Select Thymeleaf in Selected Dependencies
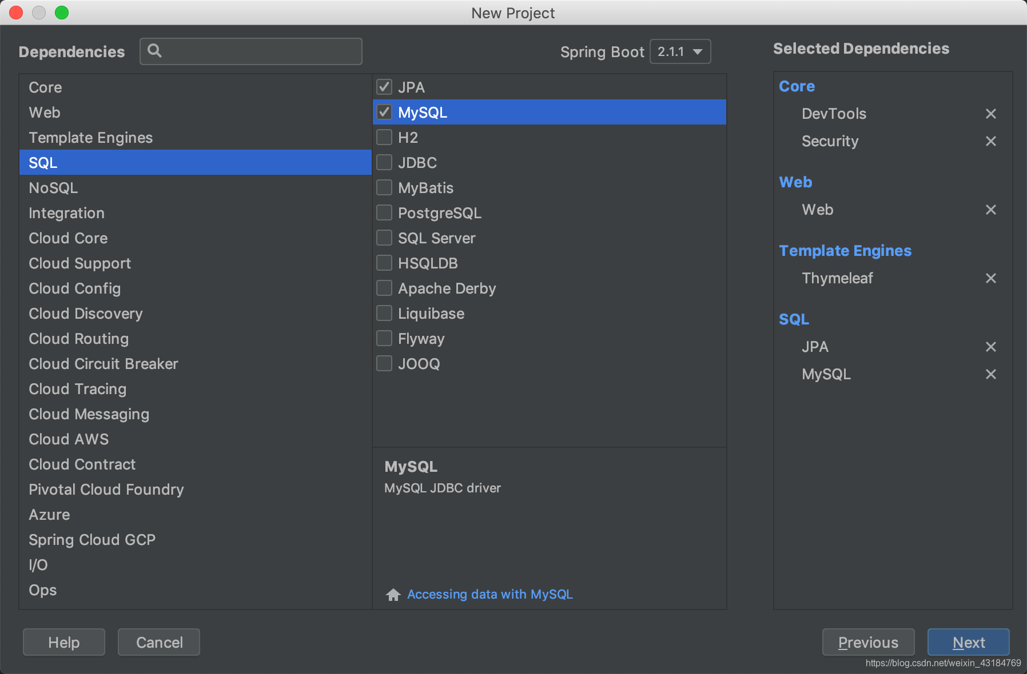 [x=837, y=278]
